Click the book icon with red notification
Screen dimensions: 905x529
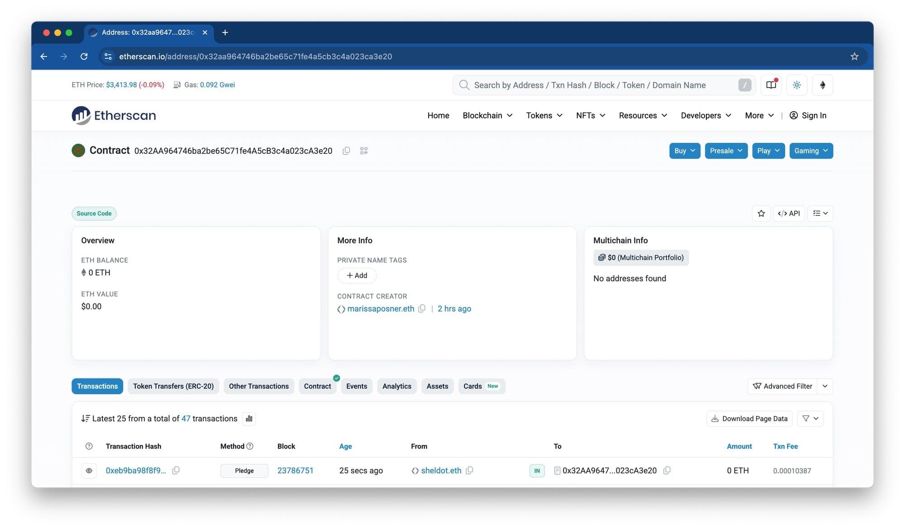(771, 85)
